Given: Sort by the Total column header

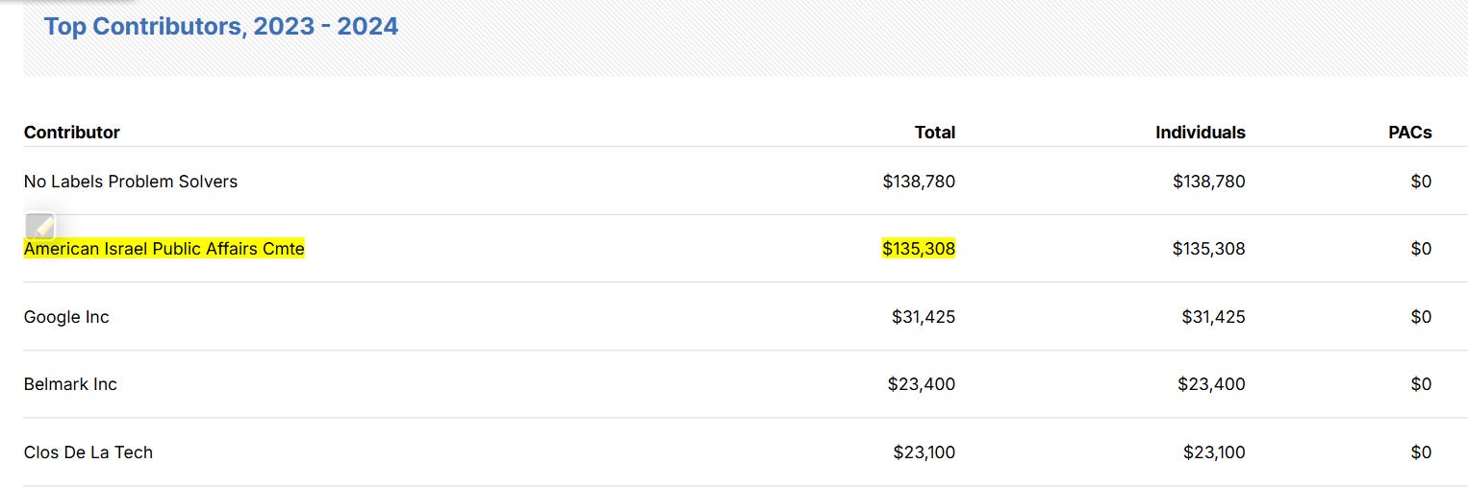Looking at the screenshot, I should click(934, 133).
